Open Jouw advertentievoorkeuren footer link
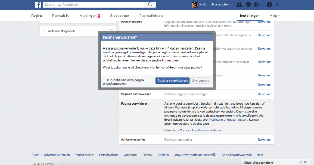The width and height of the screenshot is (314, 165). tap(195, 155)
